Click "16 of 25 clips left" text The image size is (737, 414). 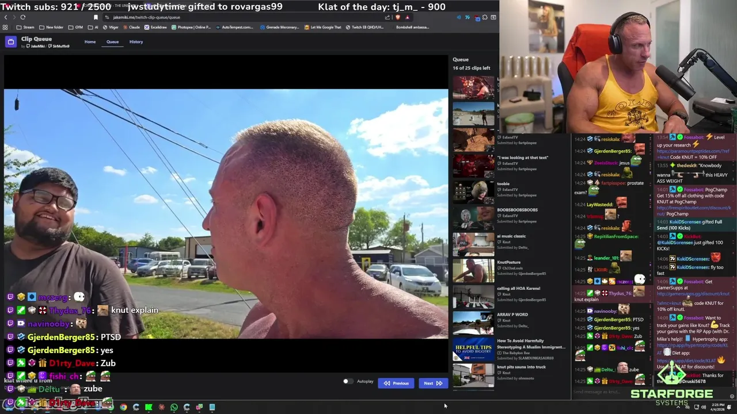tap(472, 68)
